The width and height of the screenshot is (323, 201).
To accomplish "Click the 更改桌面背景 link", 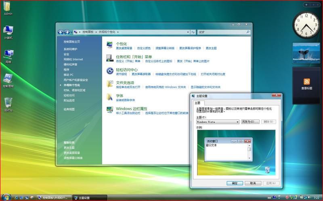I will [124, 48].
